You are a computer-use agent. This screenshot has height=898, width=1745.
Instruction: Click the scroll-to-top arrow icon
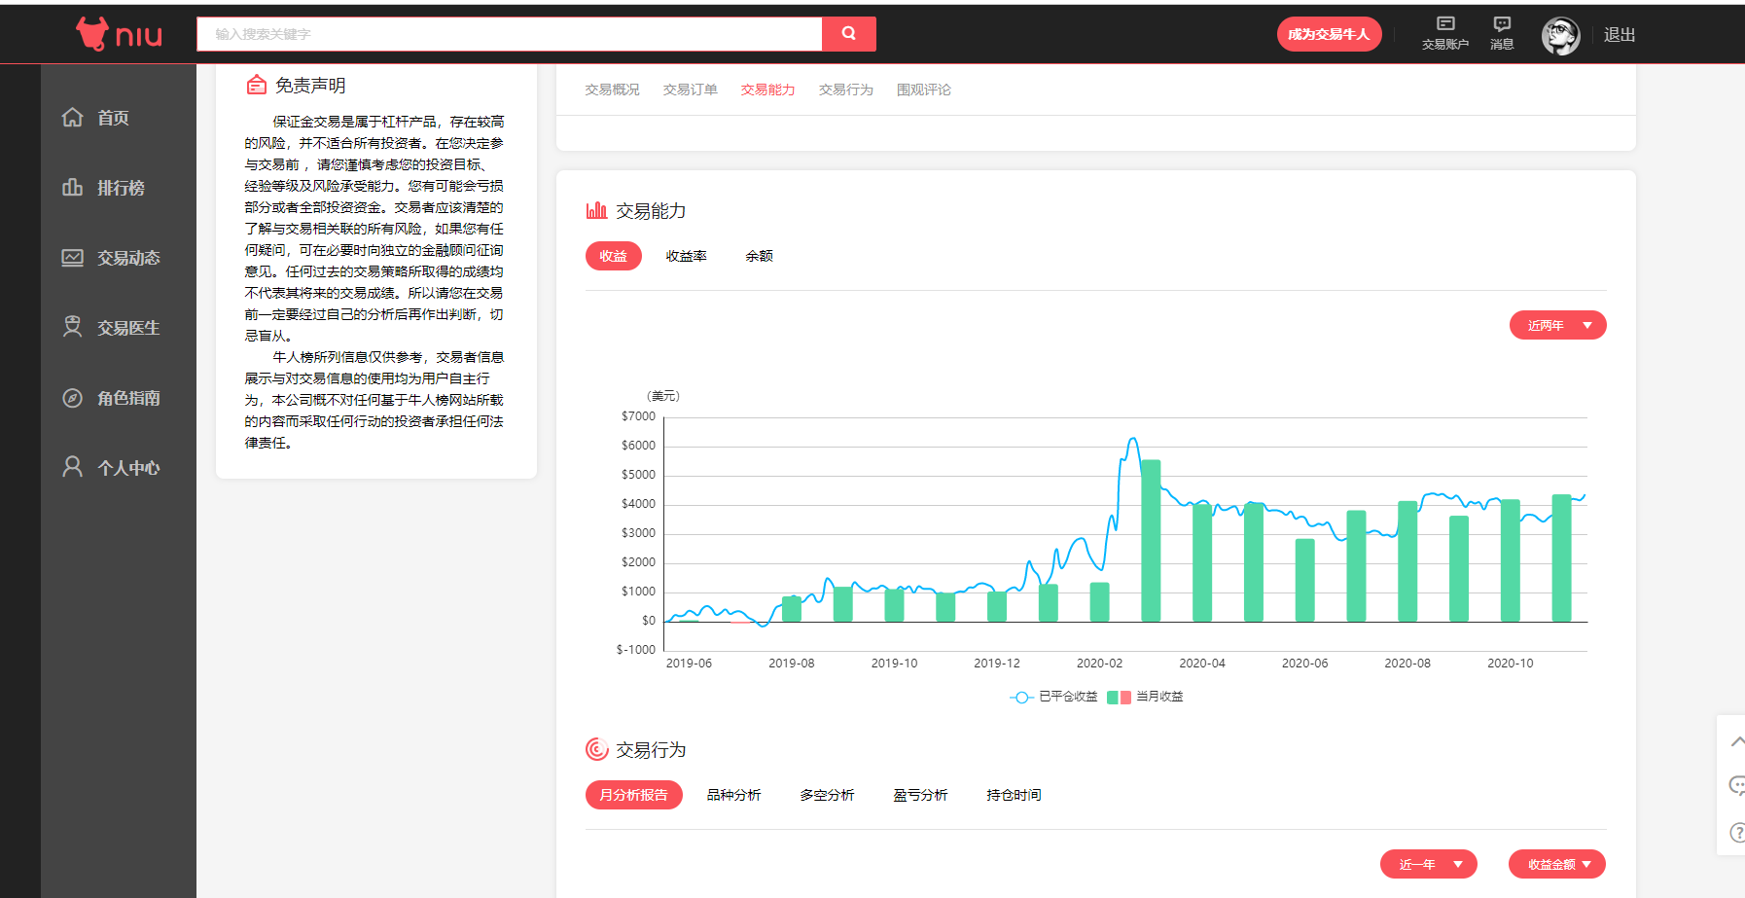(1737, 741)
